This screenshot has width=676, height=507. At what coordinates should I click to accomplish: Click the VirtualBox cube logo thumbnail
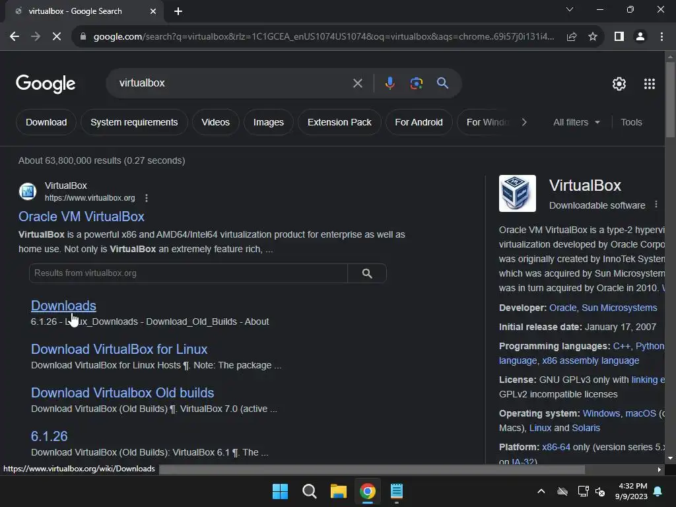[518, 193]
